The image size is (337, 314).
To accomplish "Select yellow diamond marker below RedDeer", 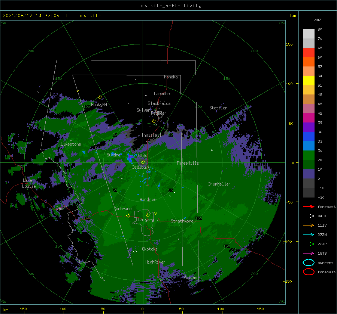I will (154, 121).
